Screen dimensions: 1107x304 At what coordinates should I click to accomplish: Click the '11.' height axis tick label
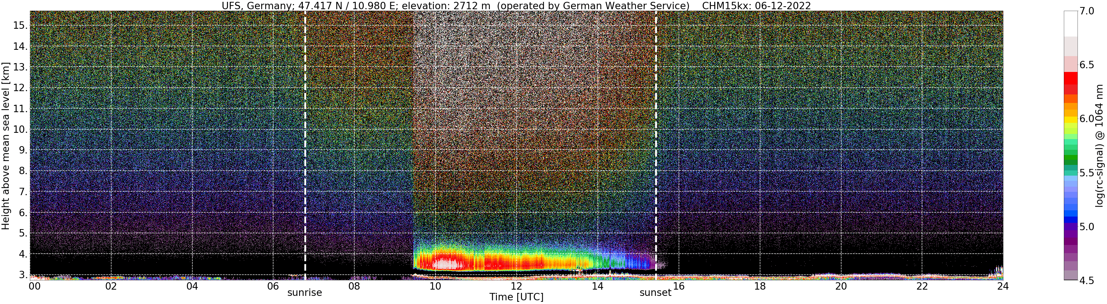tap(20, 109)
